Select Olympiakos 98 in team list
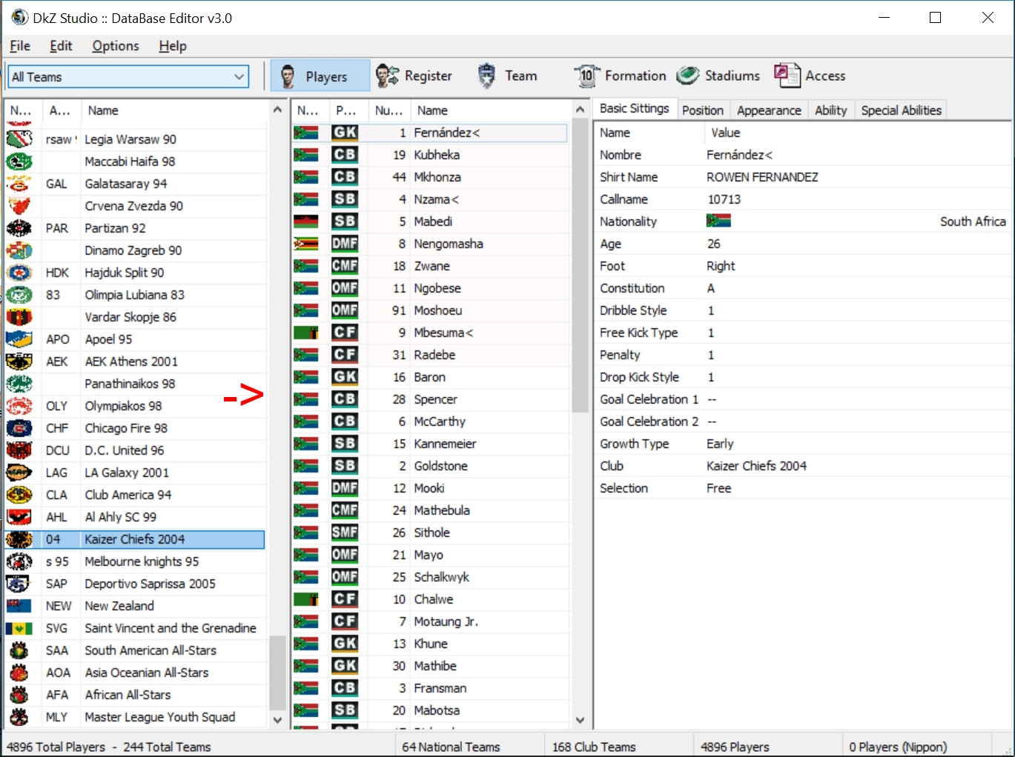This screenshot has width=1015, height=757. pos(135,406)
